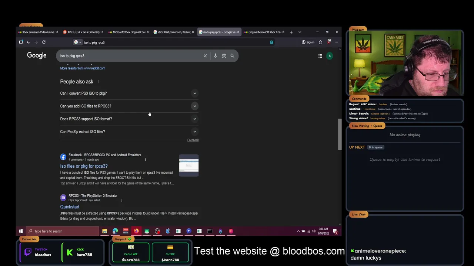The image size is (474, 266).
Task: Click the browser address bar
Action: point(174,42)
